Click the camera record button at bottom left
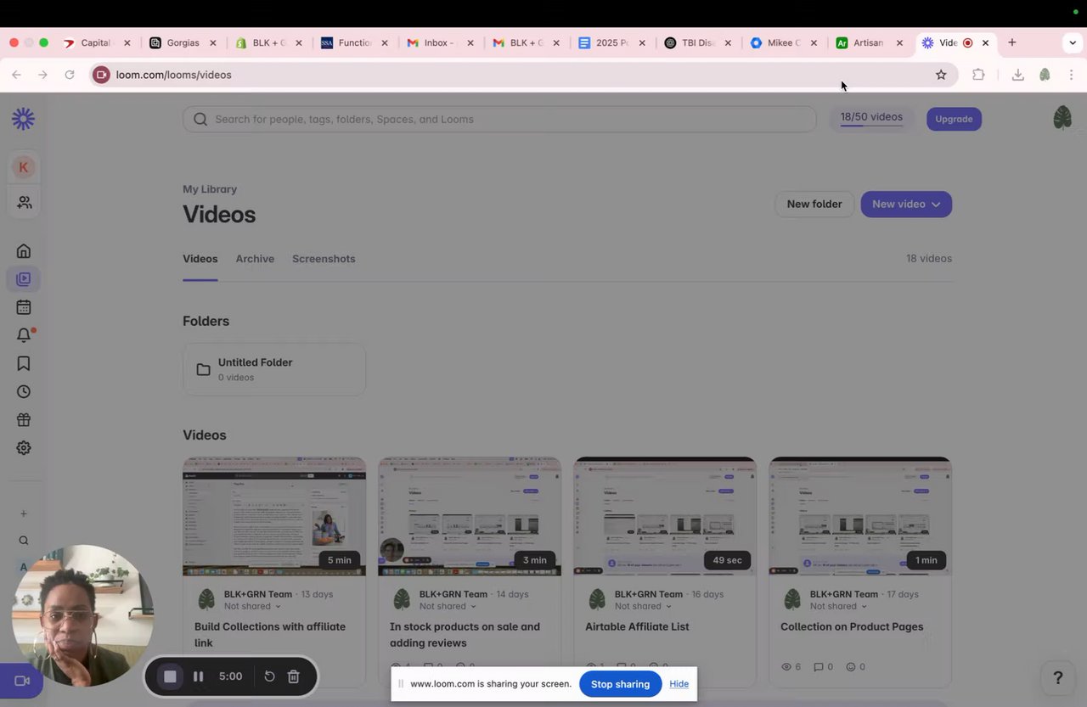Screen dimensions: 1087x707 [x=21, y=681]
